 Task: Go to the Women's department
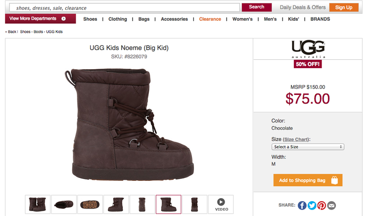(x=242, y=19)
